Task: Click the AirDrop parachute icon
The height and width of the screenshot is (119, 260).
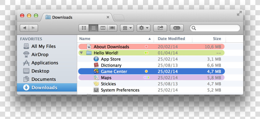Action: [x=26, y=54]
